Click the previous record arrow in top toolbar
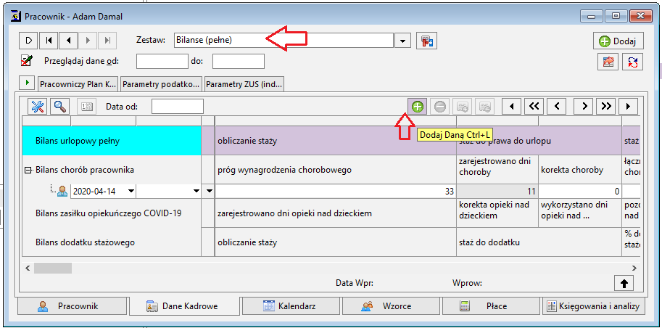 pos(68,41)
